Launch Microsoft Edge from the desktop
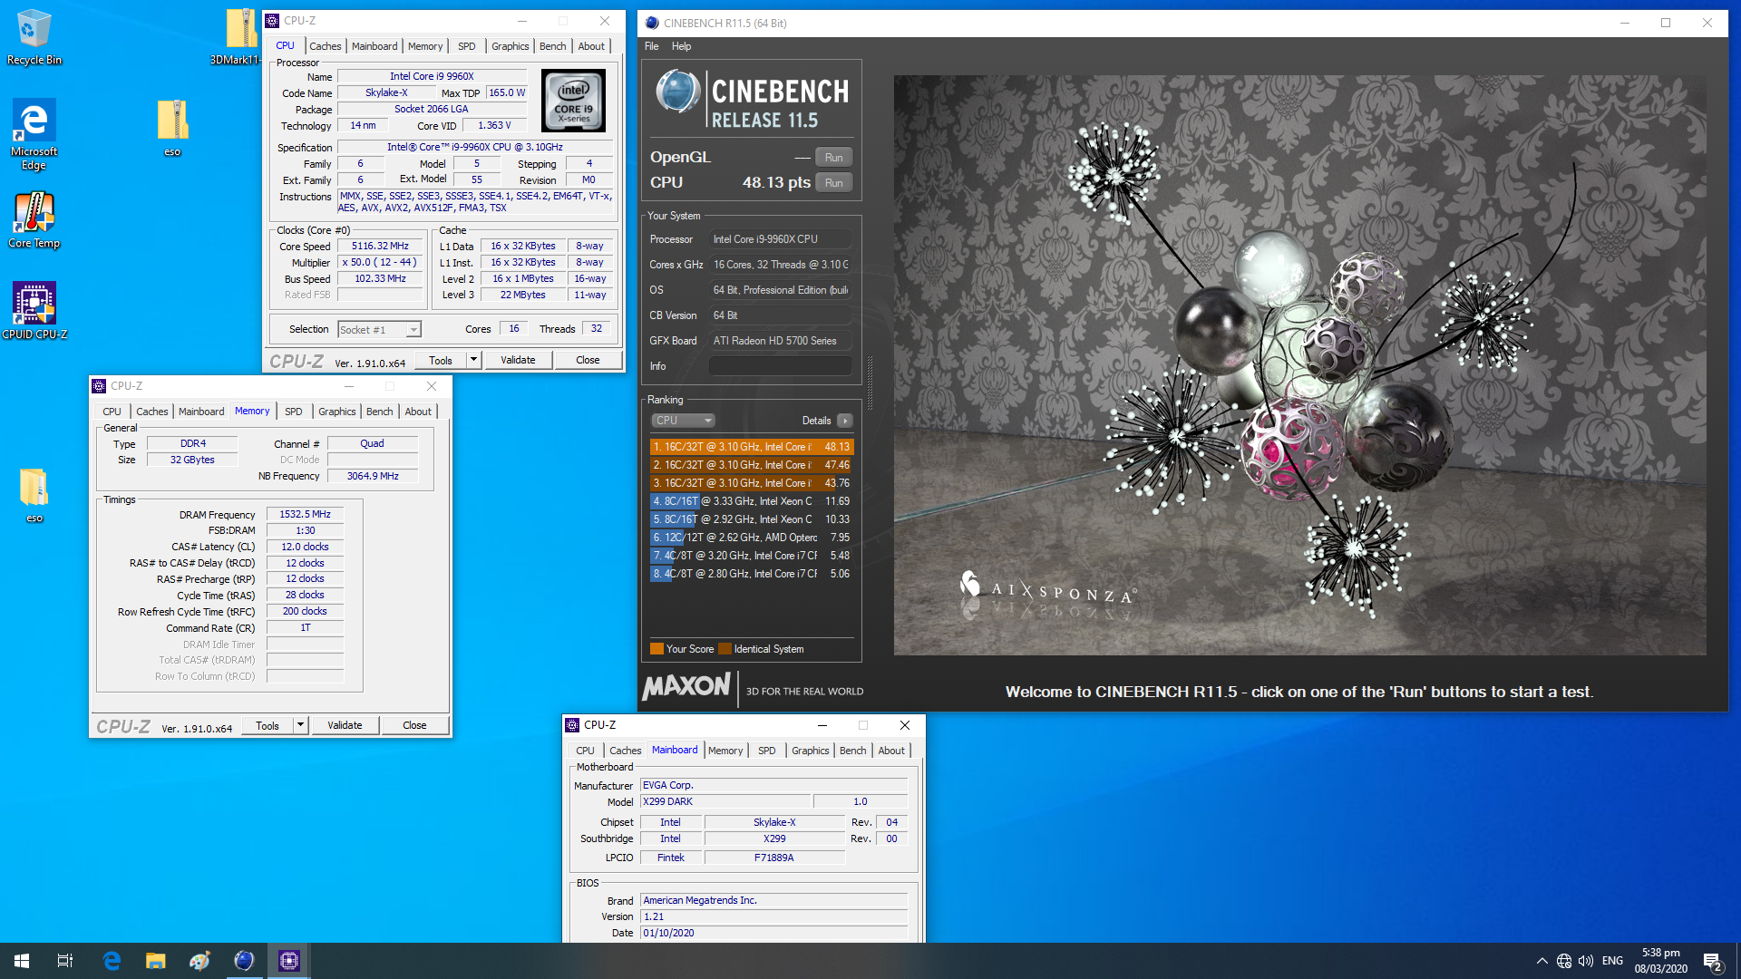This screenshot has height=979, width=1741. (x=34, y=134)
